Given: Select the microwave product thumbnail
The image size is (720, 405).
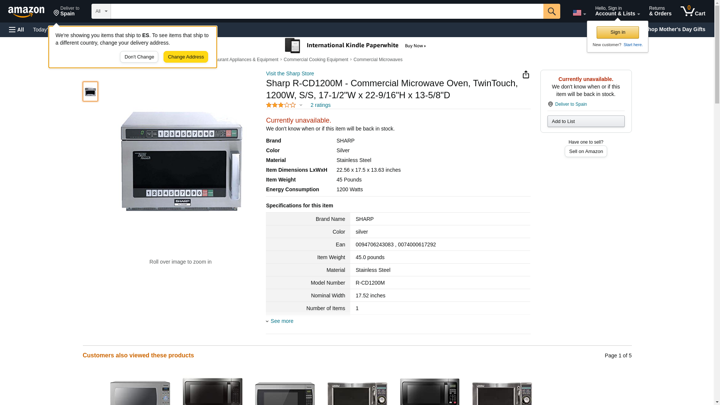Looking at the screenshot, I should [x=90, y=91].
